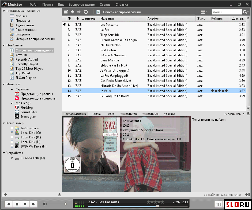Open the Музыка library node

tap(21, 16)
